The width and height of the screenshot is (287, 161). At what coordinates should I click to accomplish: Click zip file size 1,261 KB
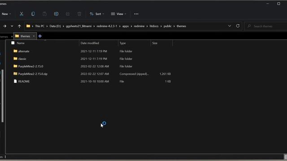pos(165,74)
